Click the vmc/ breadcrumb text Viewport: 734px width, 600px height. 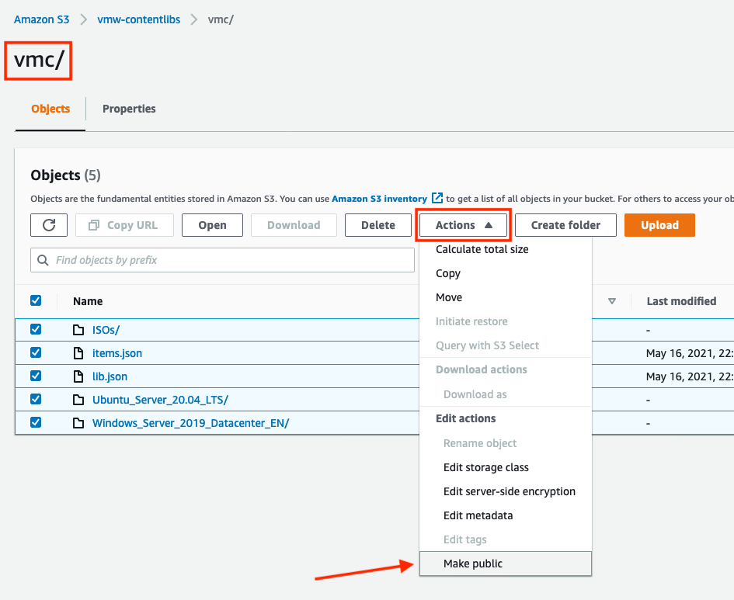tap(221, 19)
